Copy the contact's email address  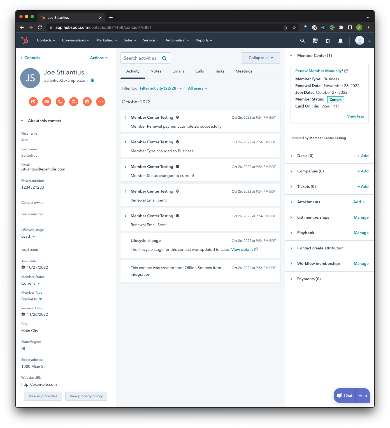click(92, 80)
